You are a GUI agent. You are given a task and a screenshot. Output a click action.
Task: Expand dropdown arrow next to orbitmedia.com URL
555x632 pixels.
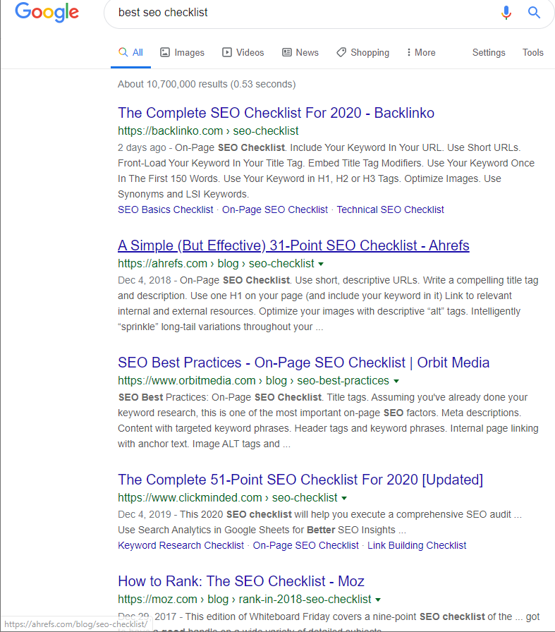(x=396, y=382)
